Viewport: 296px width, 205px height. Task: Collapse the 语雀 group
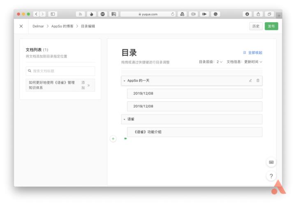tap(124, 119)
